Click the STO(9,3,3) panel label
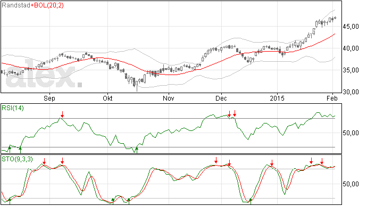The height and width of the screenshot is (206, 367). tap(17, 159)
